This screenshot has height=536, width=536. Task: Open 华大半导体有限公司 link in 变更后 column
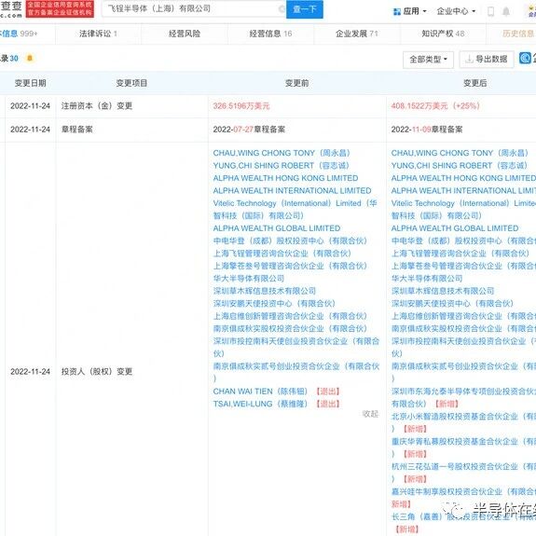coord(427,279)
